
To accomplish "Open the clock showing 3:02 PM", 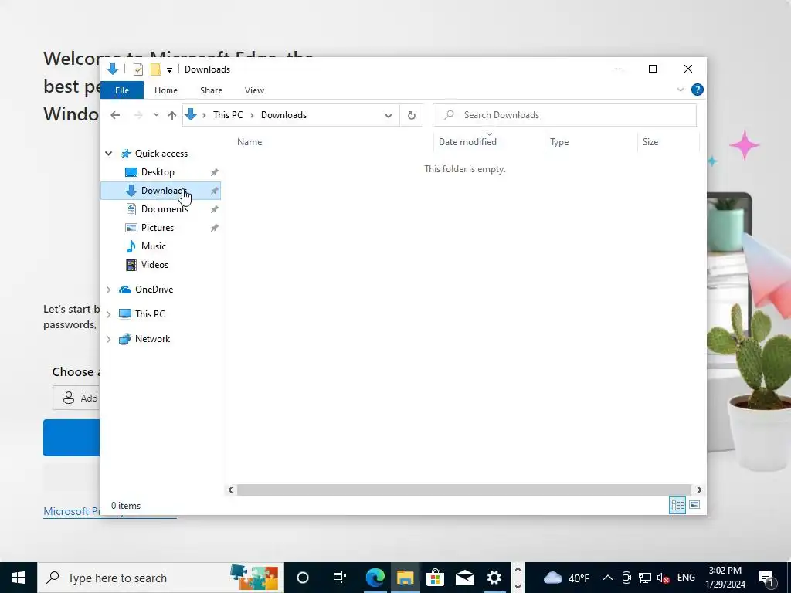I will tap(725, 578).
